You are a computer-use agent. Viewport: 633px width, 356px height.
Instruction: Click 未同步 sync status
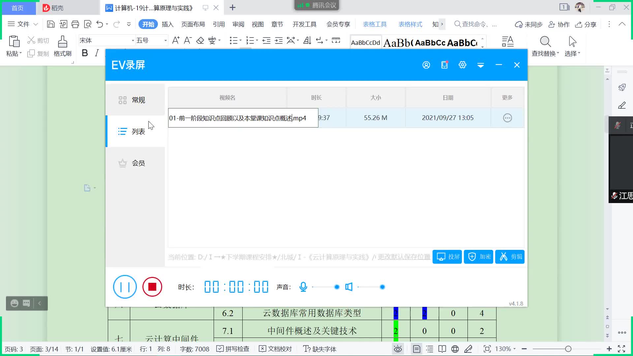coord(528,24)
